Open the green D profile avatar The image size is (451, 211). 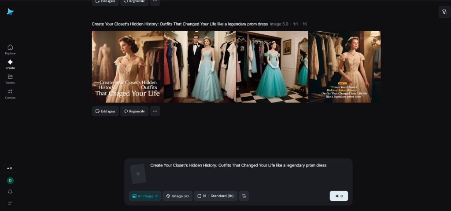[x=10, y=180]
